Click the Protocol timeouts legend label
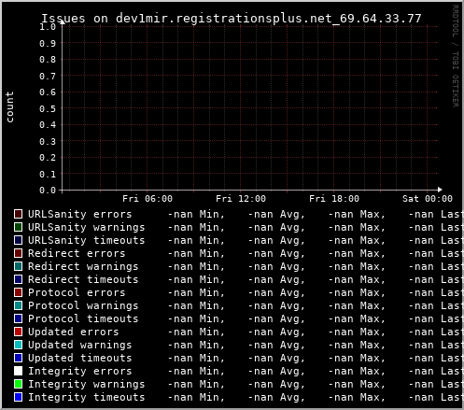The height and width of the screenshot is (410, 464). (83, 318)
